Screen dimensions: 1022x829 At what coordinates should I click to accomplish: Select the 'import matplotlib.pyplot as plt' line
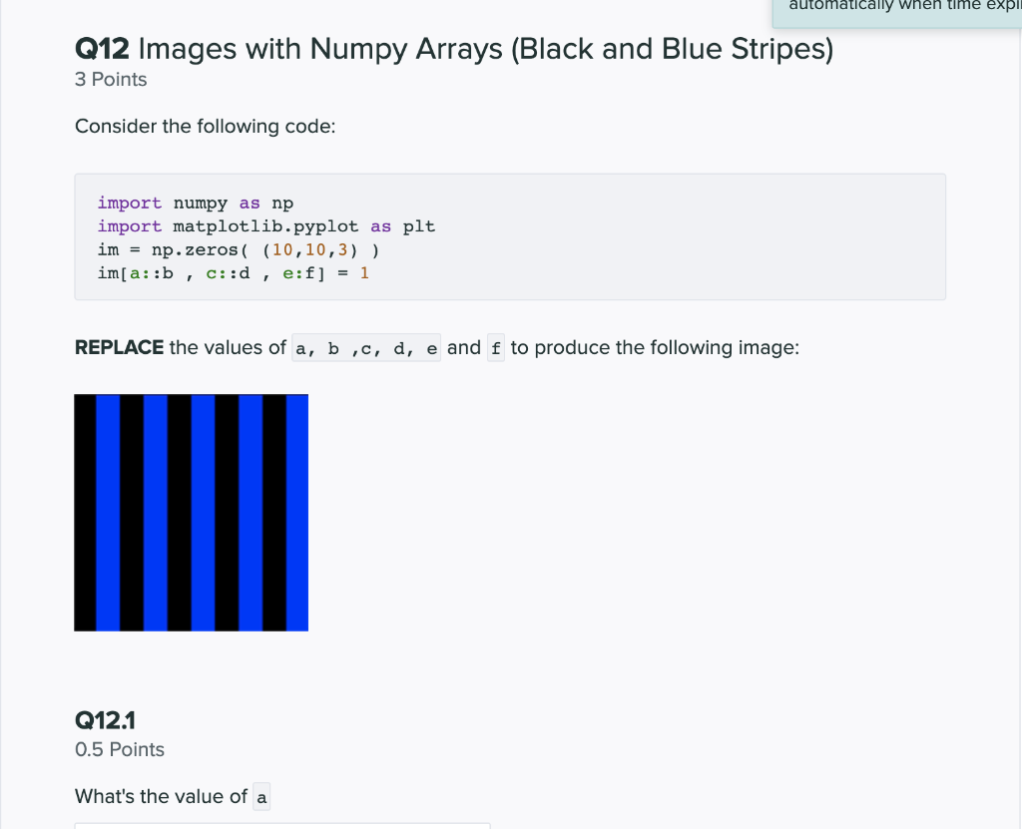(265, 225)
